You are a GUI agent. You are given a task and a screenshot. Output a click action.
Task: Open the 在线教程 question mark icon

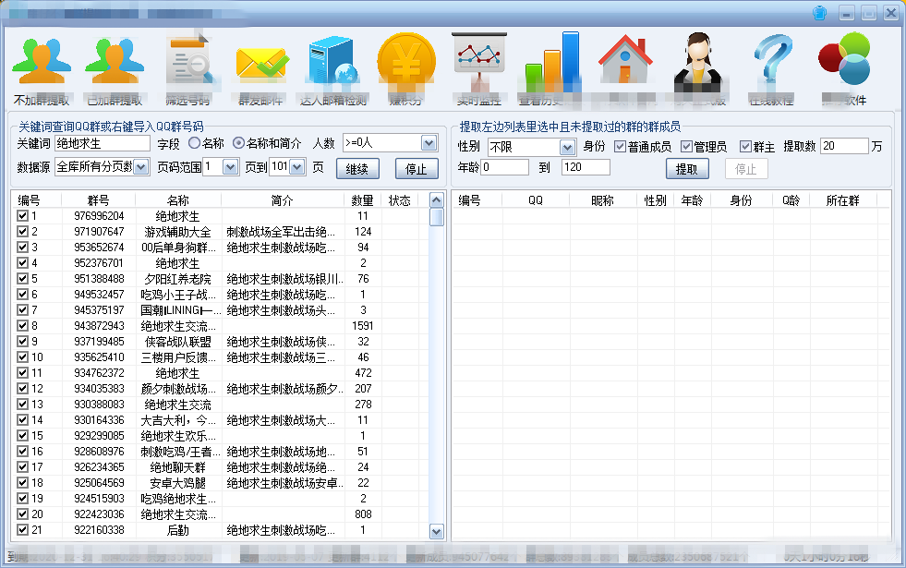pos(772,61)
